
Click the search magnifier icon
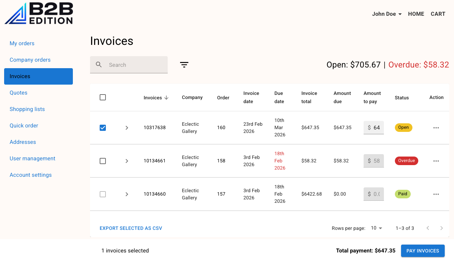coord(99,64)
